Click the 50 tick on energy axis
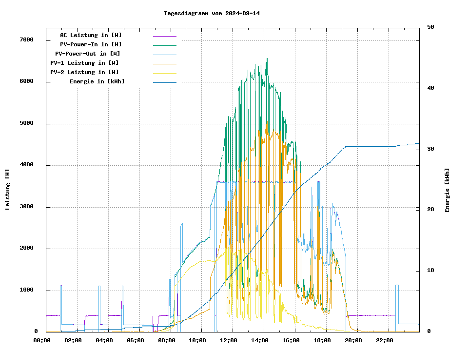The height and width of the screenshot is (351, 468). 430,27
